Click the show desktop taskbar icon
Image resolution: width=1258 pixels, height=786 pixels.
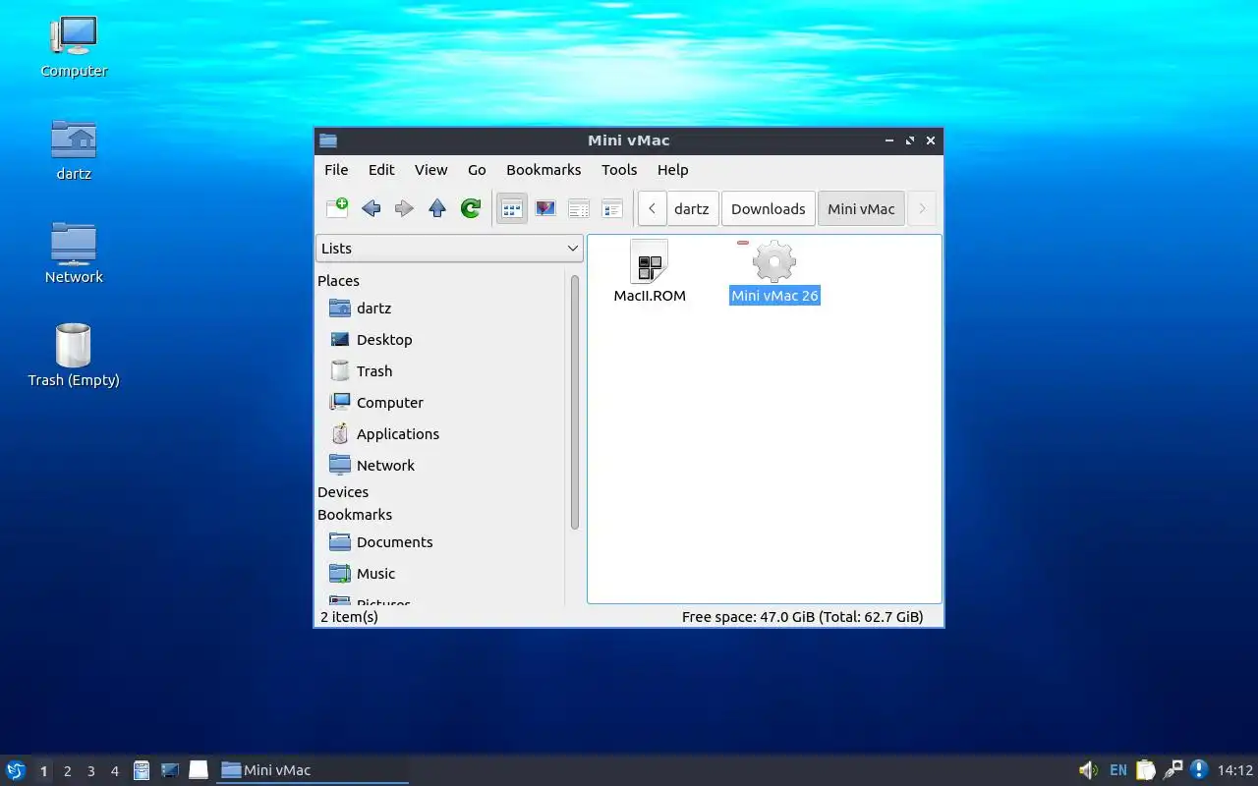click(x=170, y=770)
